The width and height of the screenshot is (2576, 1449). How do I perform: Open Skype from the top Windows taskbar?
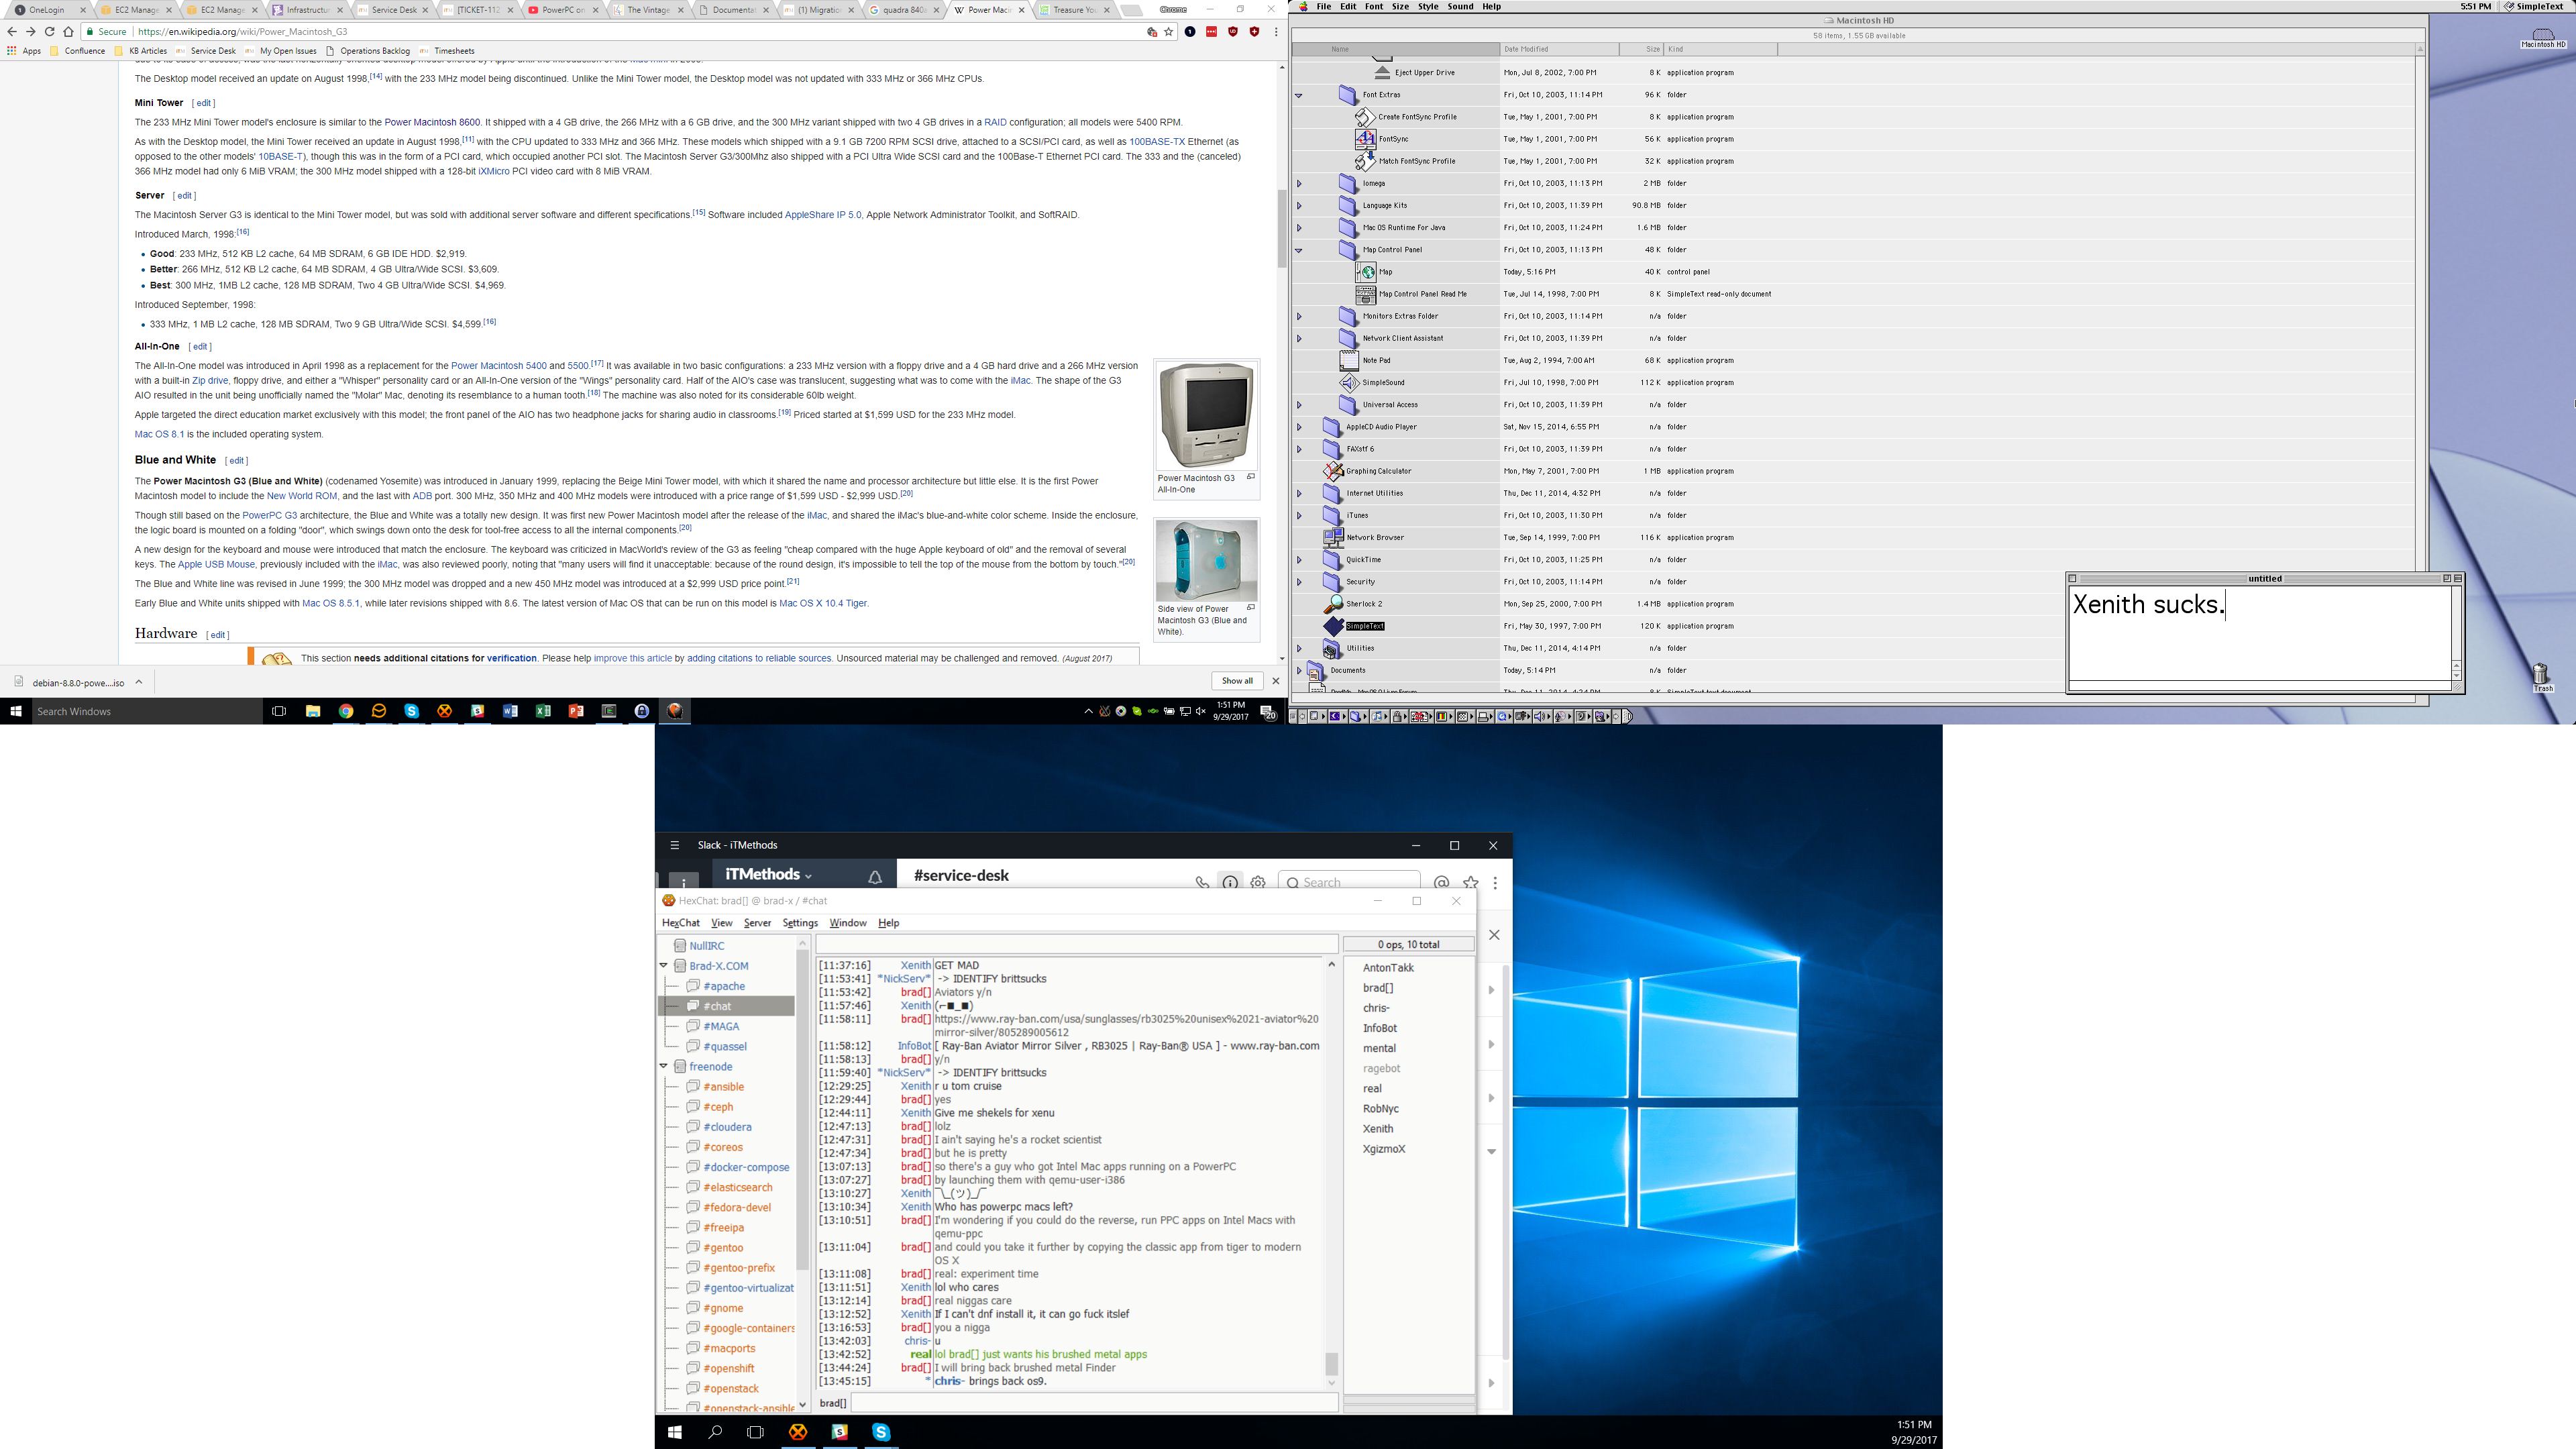tap(411, 711)
